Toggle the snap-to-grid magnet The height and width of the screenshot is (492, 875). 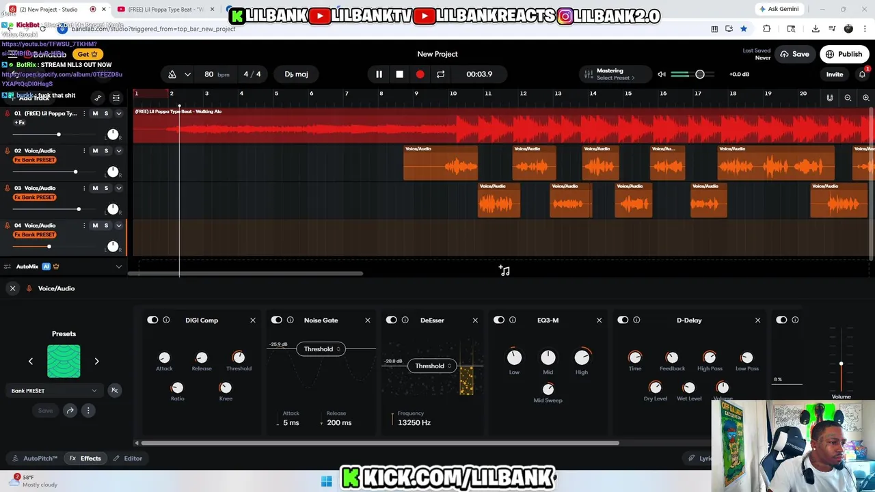(829, 98)
